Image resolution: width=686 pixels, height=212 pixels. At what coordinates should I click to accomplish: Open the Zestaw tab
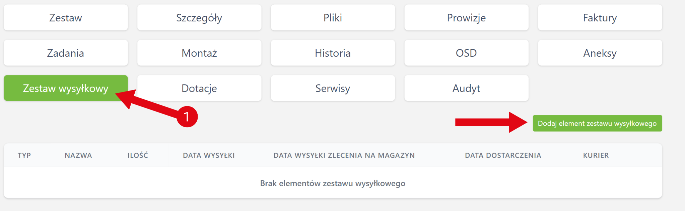click(x=66, y=18)
